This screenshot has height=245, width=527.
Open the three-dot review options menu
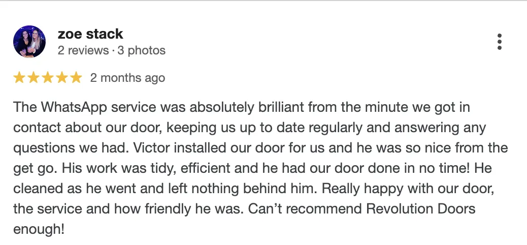point(500,42)
